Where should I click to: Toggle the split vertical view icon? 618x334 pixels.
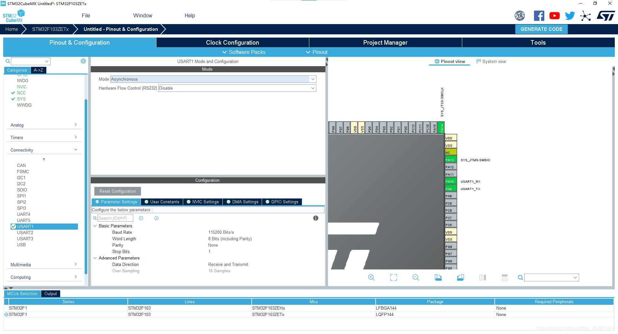pos(482,277)
